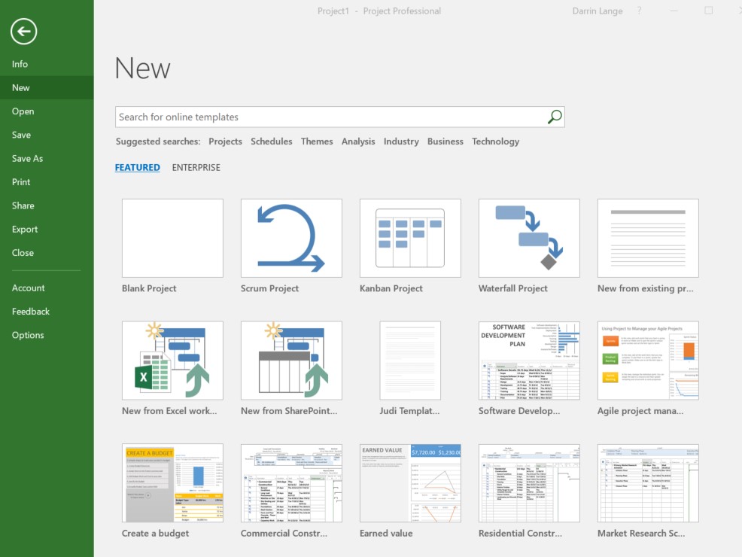The height and width of the screenshot is (557, 742).
Task: Click the back arrow circle icon
Action: point(23,32)
